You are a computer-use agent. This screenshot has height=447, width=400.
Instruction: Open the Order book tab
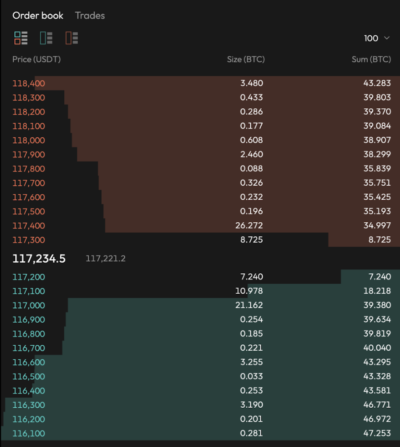click(x=38, y=15)
